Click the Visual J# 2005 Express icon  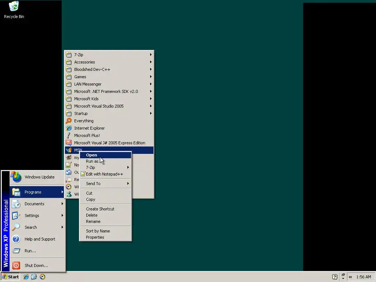(x=69, y=143)
